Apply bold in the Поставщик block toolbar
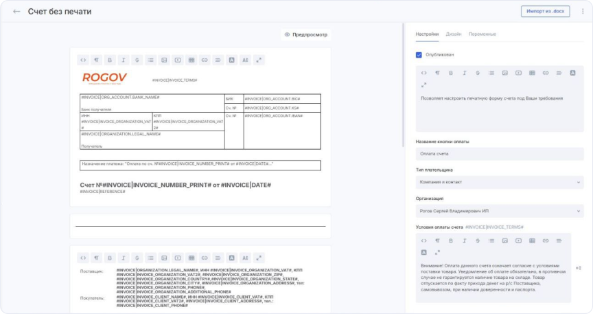The width and height of the screenshot is (593, 314). coord(110,258)
